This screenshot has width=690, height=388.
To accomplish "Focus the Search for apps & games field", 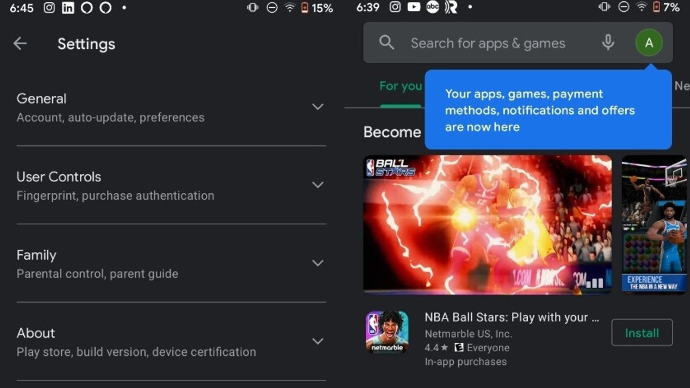I will point(488,43).
